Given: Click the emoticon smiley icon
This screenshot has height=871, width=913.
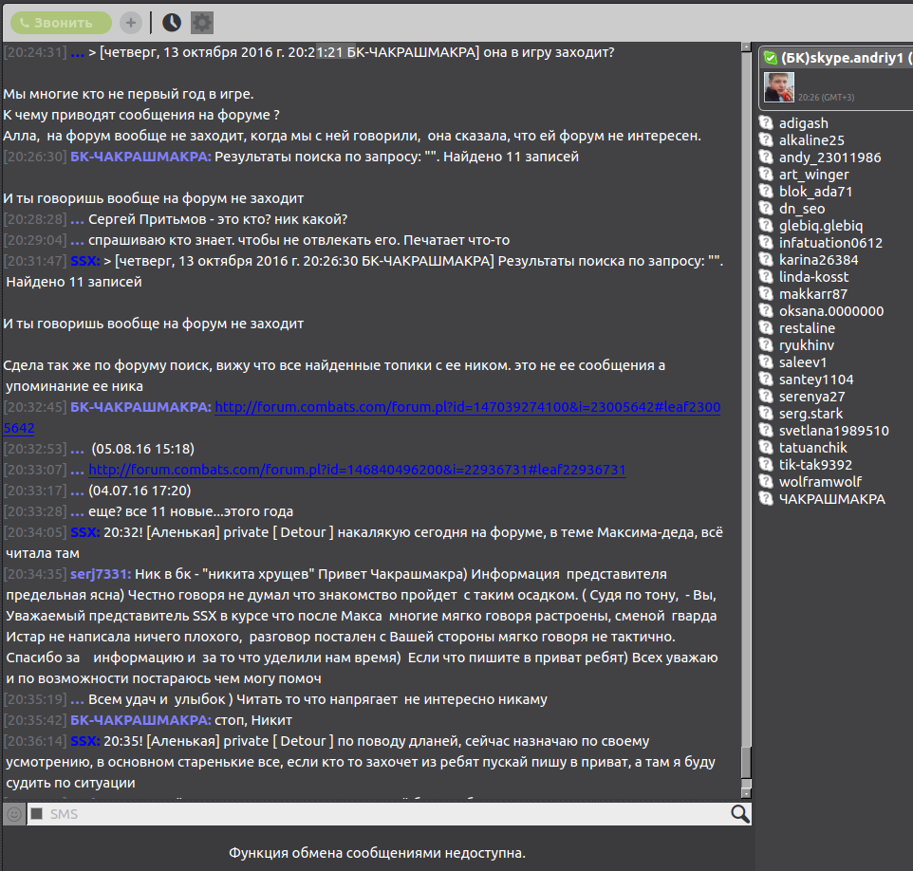Looking at the screenshot, I should click(x=14, y=814).
